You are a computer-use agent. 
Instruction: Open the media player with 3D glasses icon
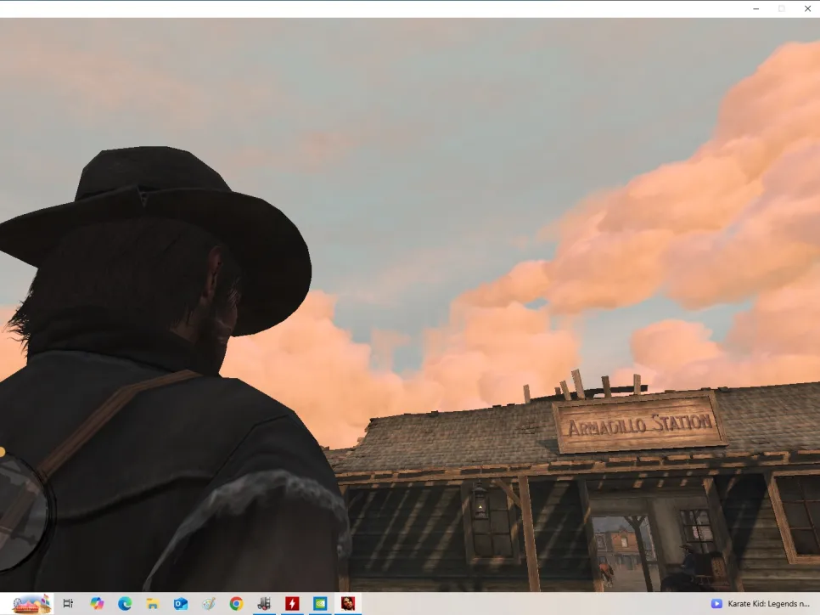click(264, 603)
